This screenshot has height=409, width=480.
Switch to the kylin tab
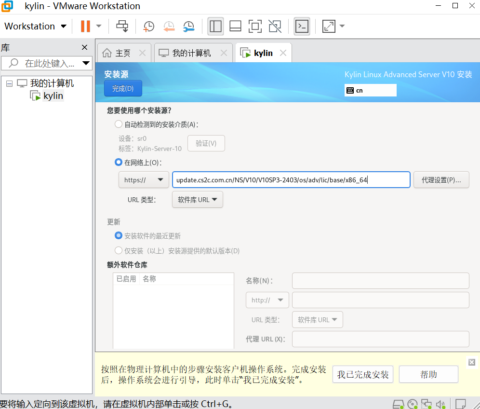click(263, 54)
